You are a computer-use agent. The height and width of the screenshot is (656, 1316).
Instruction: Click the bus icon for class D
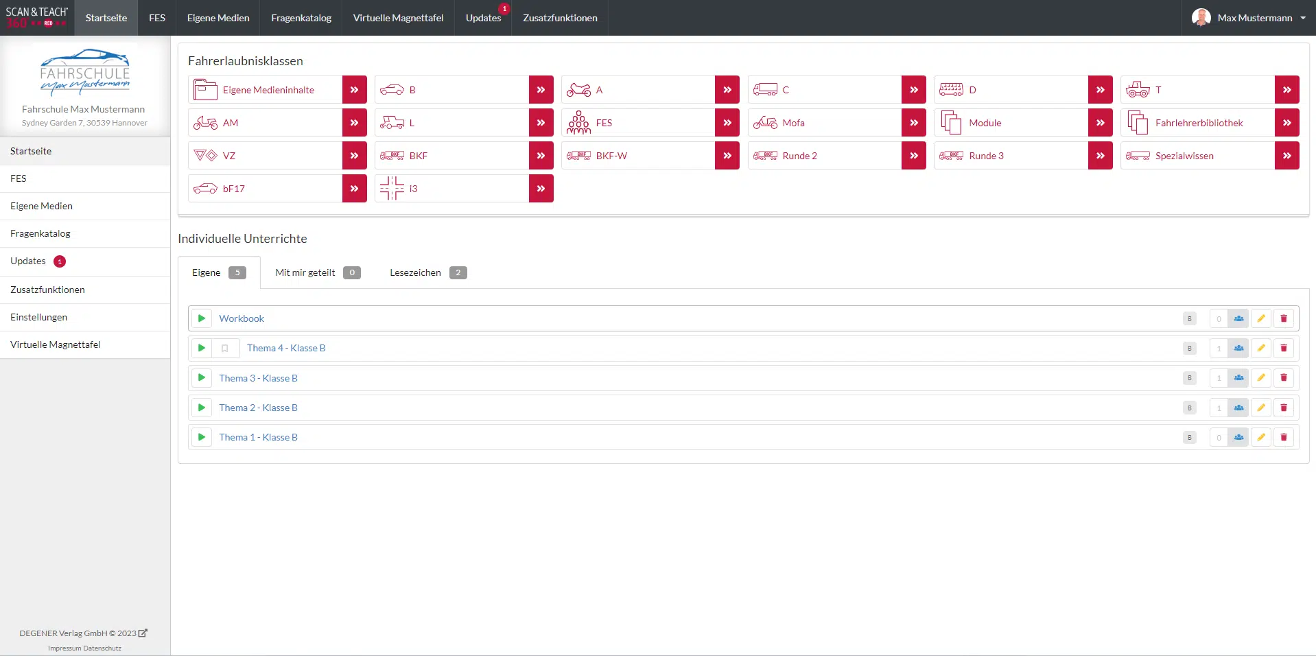951,90
